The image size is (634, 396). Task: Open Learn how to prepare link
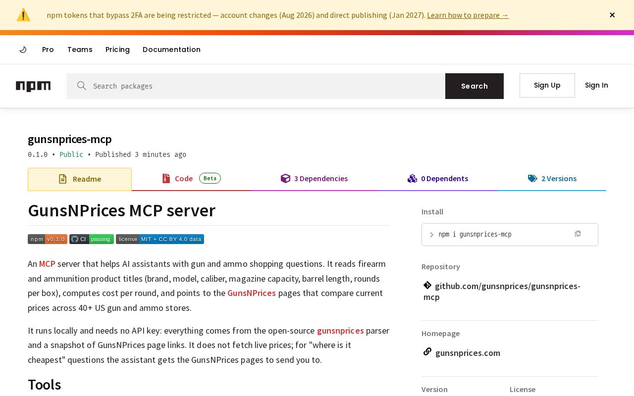(468, 15)
